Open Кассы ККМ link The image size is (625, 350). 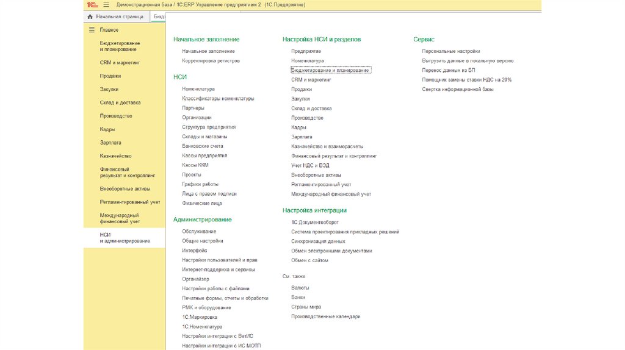tap(195, 165)
